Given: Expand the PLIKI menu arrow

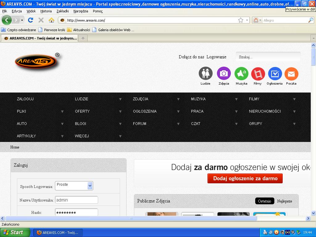Looking at the screenshot, I should click(x=62, y=111).
